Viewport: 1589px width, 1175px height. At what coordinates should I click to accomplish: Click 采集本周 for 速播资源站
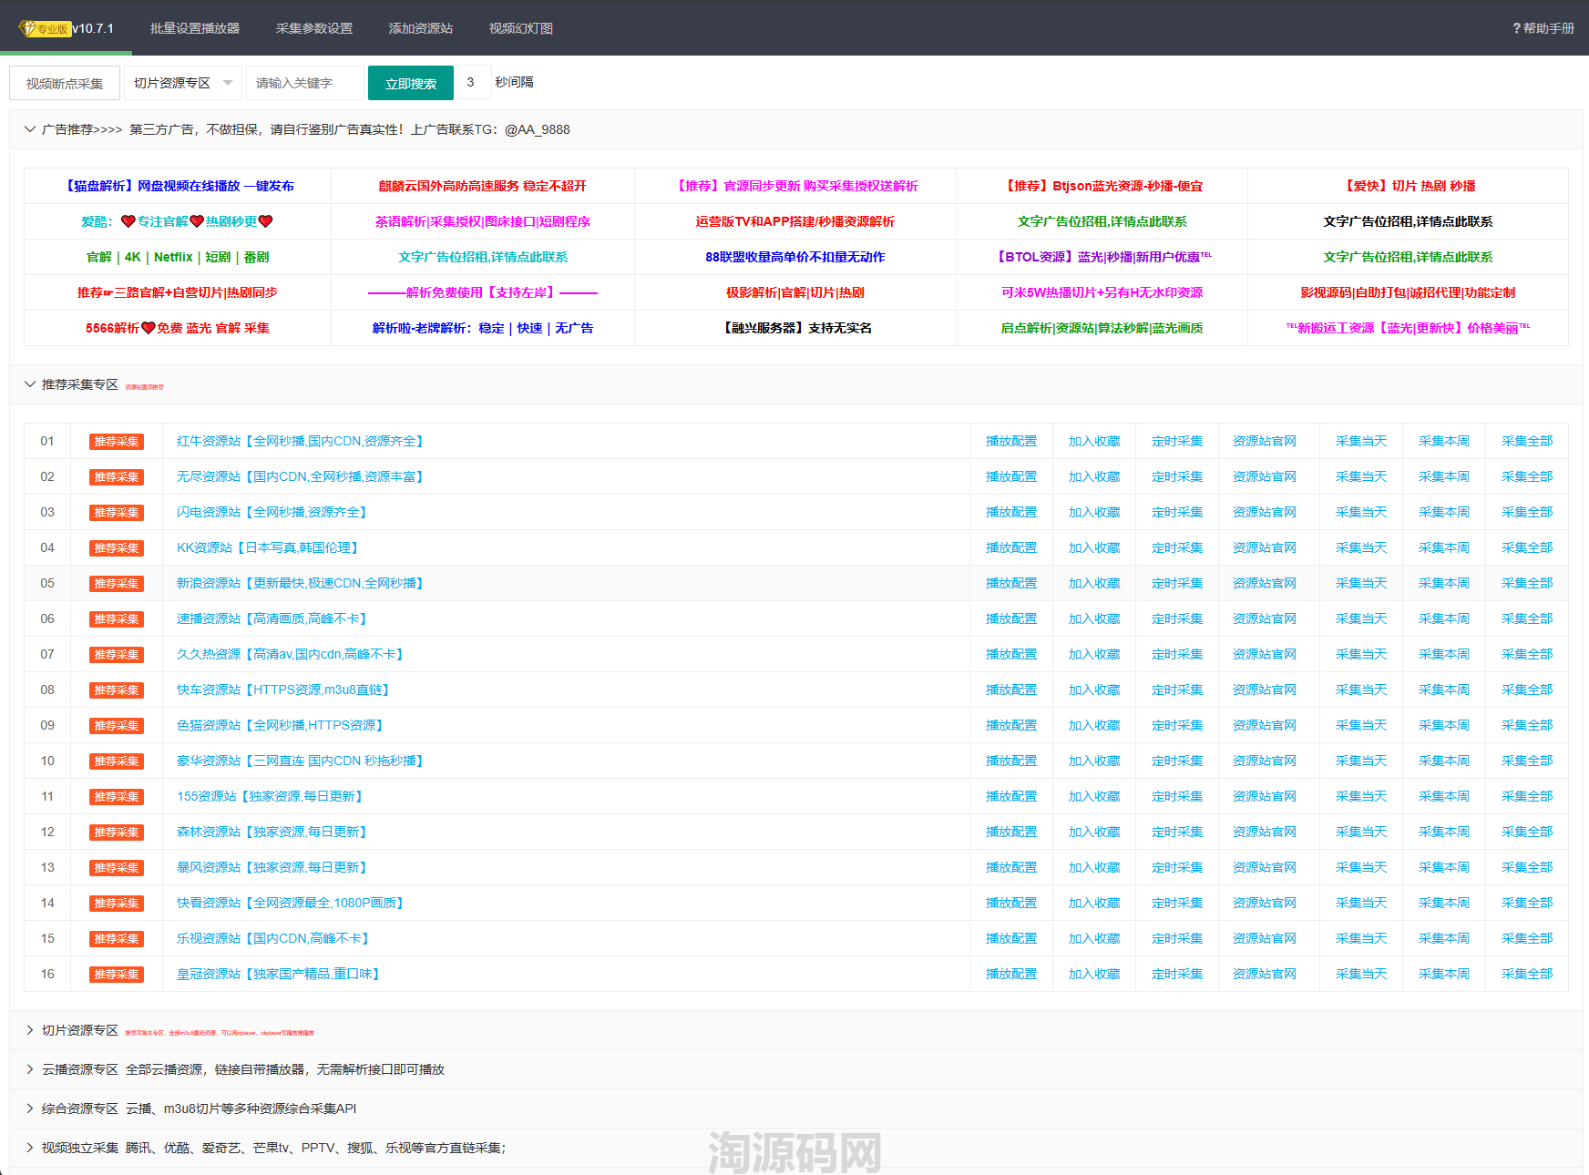[x=1444, y=618]
